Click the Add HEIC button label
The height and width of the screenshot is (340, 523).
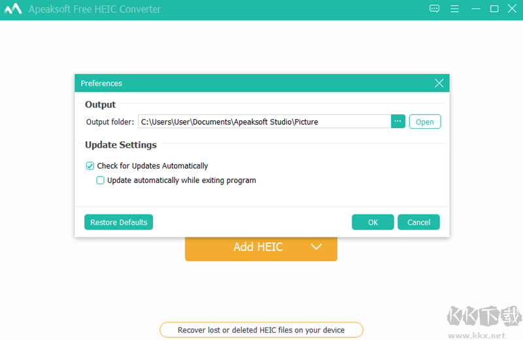258,247
